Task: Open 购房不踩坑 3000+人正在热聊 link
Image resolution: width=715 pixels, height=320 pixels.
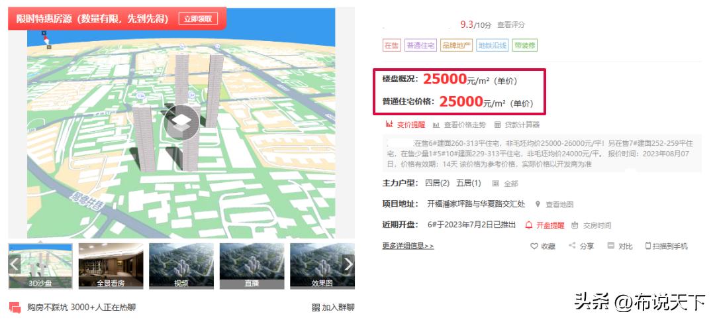Action: [81, 307]
